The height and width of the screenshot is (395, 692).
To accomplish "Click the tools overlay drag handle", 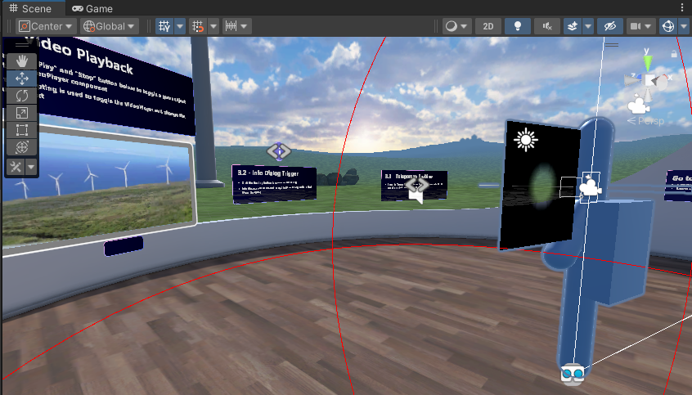I will [21, 45].
